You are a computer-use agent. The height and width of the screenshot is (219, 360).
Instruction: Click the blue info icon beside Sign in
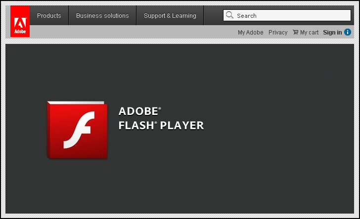(348, 32)
